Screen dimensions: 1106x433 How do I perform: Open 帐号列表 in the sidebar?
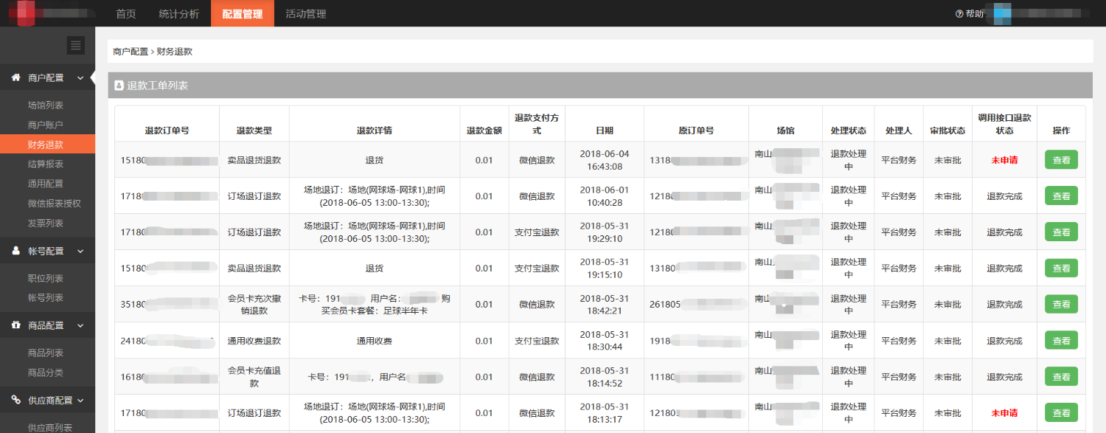pyautogui.click(x=46, y=298)
